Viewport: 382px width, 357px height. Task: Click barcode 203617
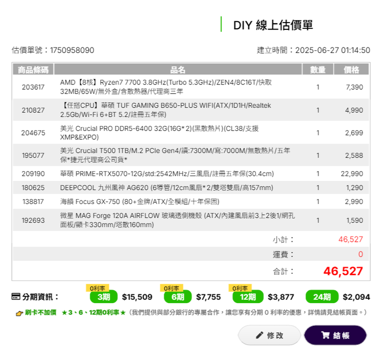click(x=33, y=87)
